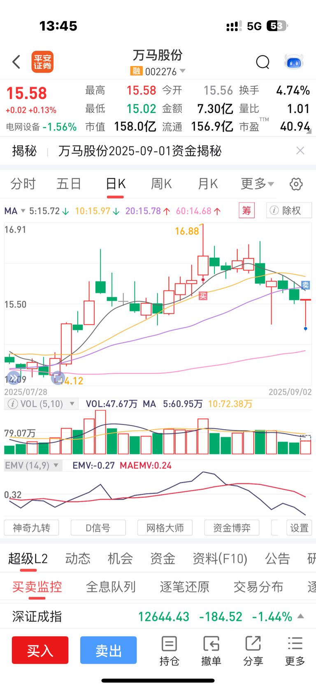Tap the double-arrow expand chart icon
316x689 pixels.
coord(14,378)
